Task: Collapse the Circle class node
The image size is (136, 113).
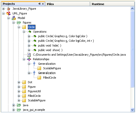Action: click(x=19, y=27)
